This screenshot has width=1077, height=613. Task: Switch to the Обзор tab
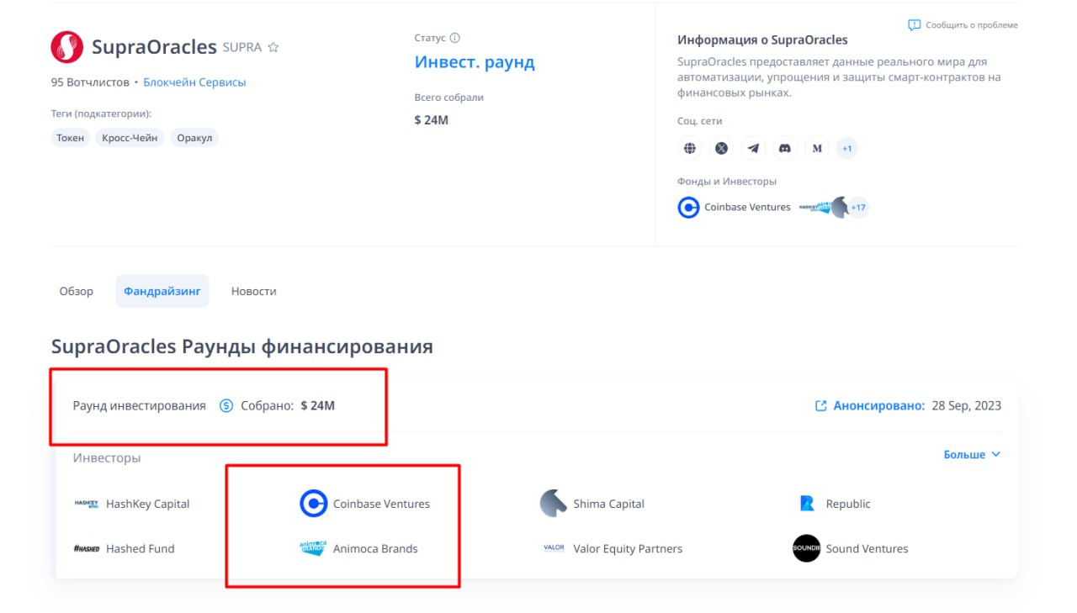click(77, 291)
